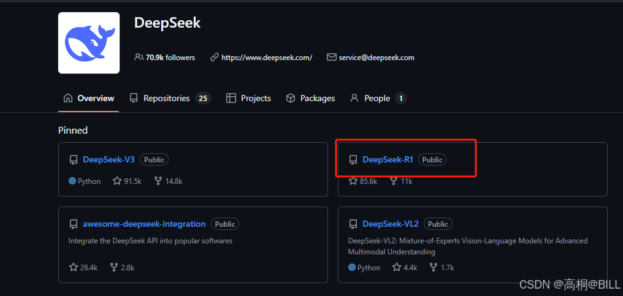This screenshot has height=296, width=623.
Task: Open awesome-deepseek-integration forks 2.8k
Action: (123, 267)
